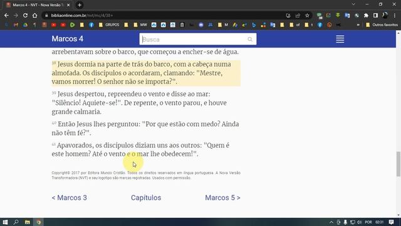Open the Extensions puzzle-piece menu
Image resolution: width=401 pixels, height=226 pixels.
coord(366,15)
